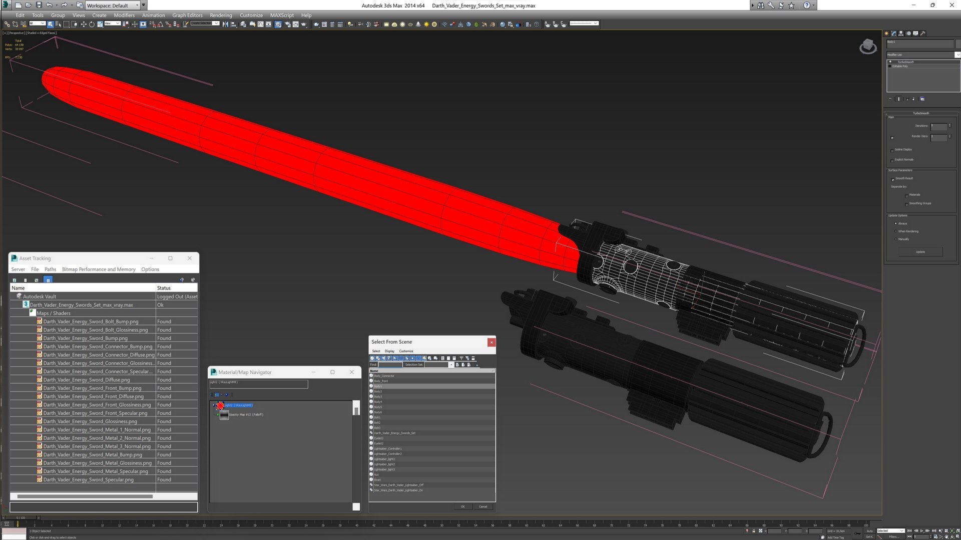This screenshot has width=961, height=540.
Task: Collapse the TurboSmooth rollout header
Action: (x=920, y=113)
